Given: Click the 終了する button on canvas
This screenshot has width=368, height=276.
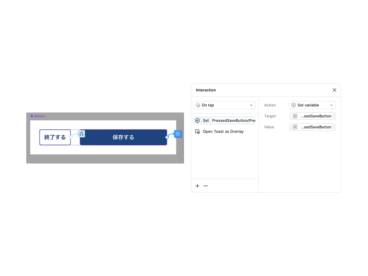Looking at the screenshot, I should point(55,137).
